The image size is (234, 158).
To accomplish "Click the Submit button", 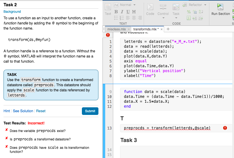I will pyautogui.click(x=90, y=111).
